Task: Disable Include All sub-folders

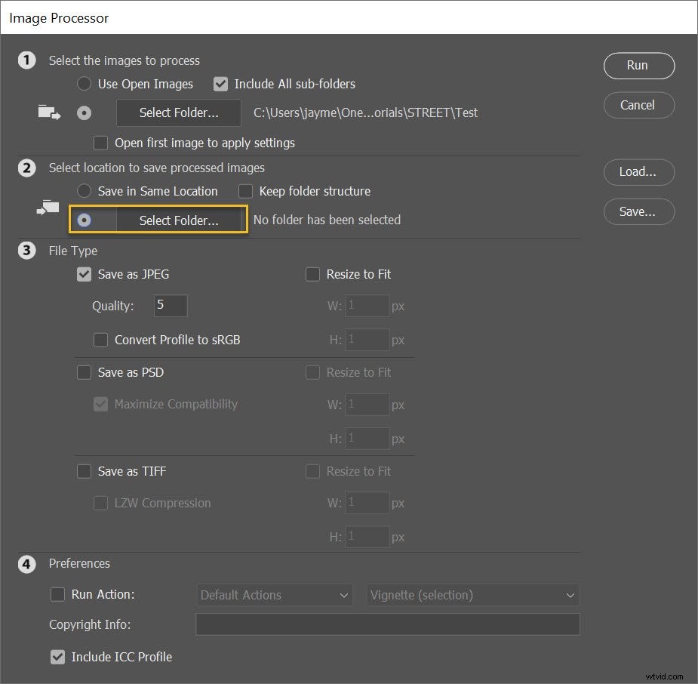Action: coord(220,84)
